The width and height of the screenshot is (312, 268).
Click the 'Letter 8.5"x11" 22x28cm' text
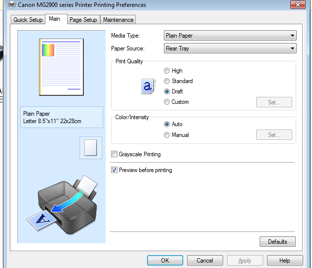point(52,121)
